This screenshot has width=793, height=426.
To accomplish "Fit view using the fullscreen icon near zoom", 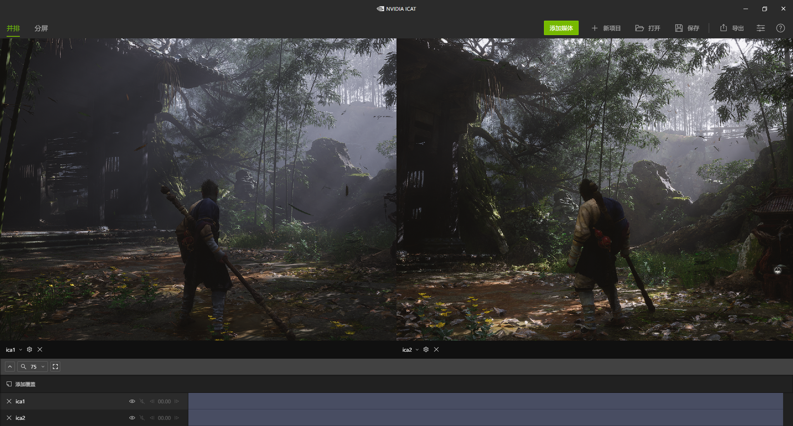I will [55, 366].
